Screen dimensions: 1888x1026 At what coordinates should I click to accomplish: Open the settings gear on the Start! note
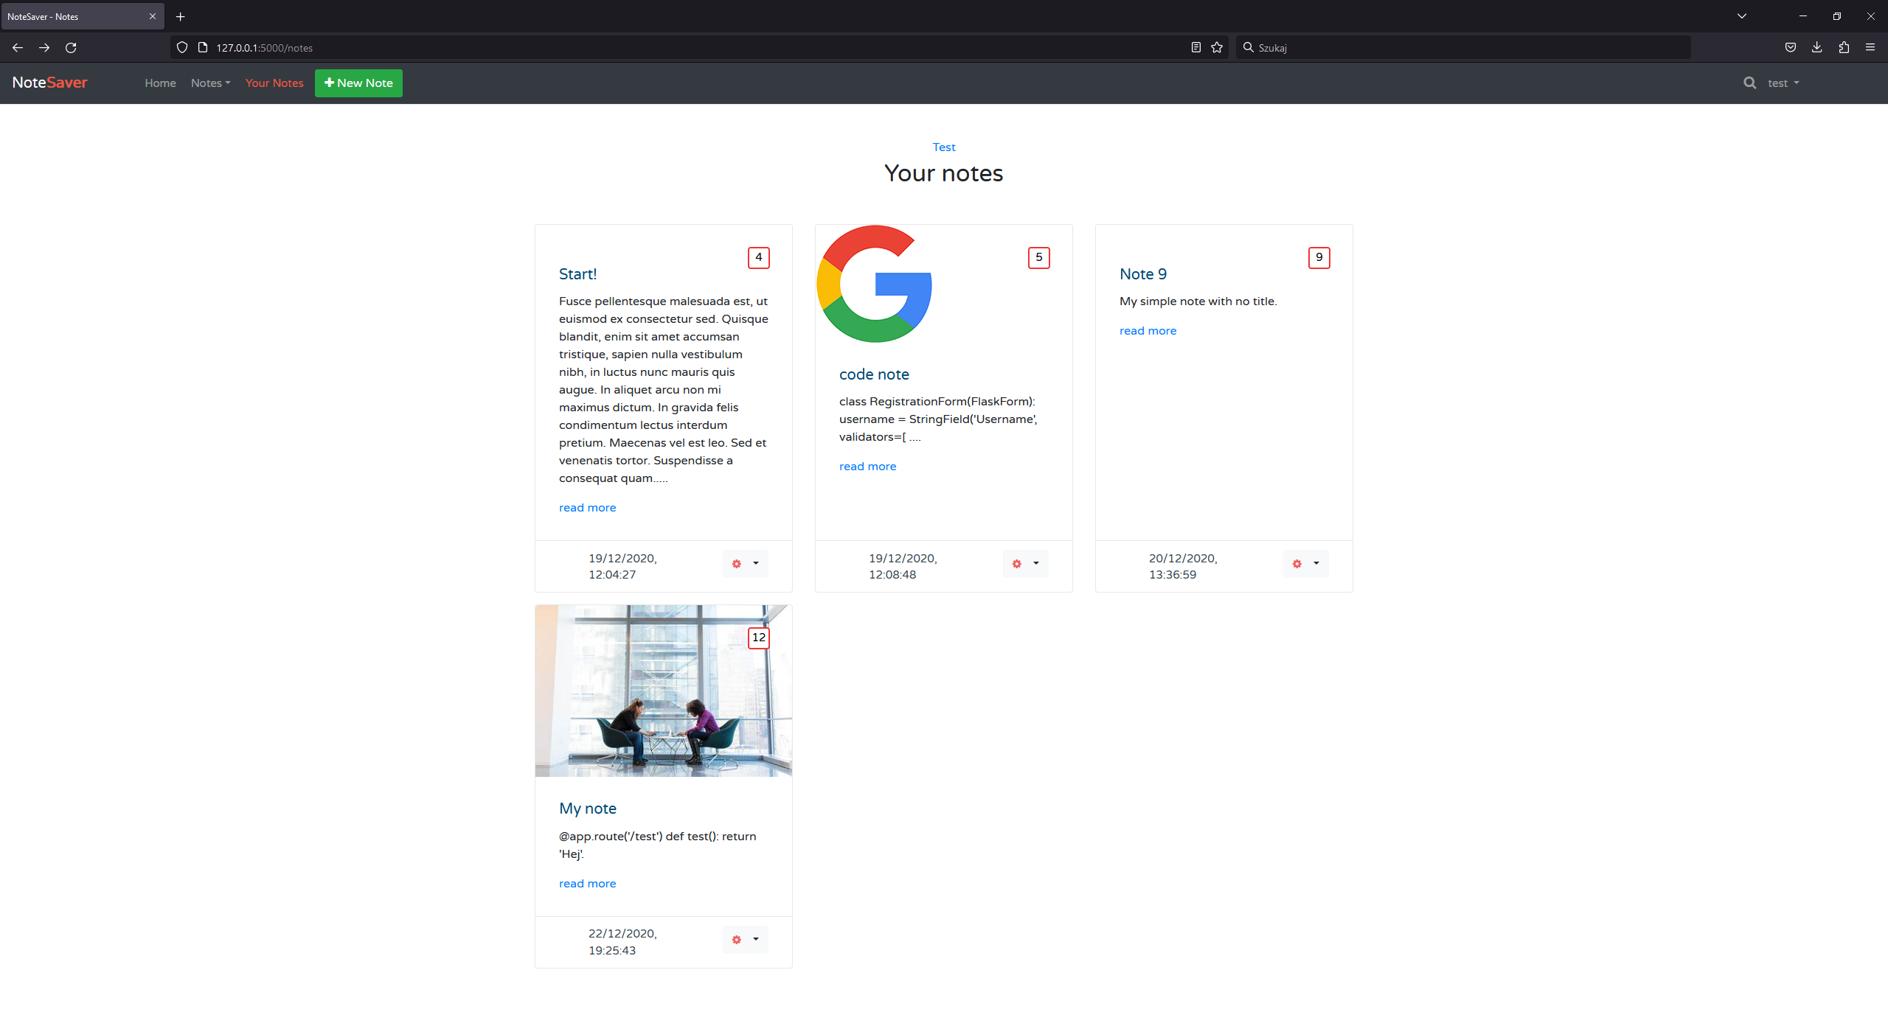(x=736, y=563)
